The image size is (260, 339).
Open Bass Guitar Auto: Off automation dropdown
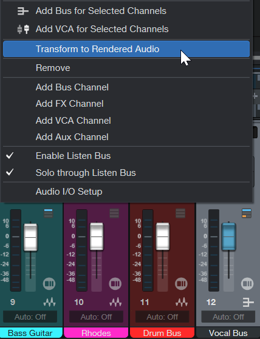[x=30, y=317]
